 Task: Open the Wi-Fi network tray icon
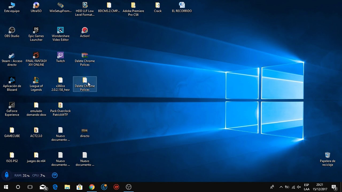pos(293,187)
